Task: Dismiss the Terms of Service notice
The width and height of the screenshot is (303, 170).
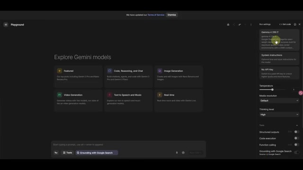Action: click(171, 15)
